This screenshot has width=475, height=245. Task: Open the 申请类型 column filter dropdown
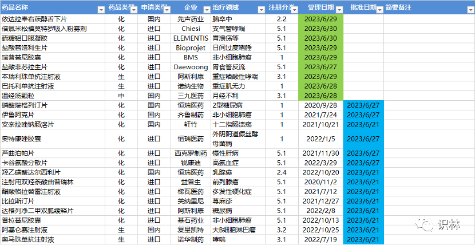coord(167,10)
